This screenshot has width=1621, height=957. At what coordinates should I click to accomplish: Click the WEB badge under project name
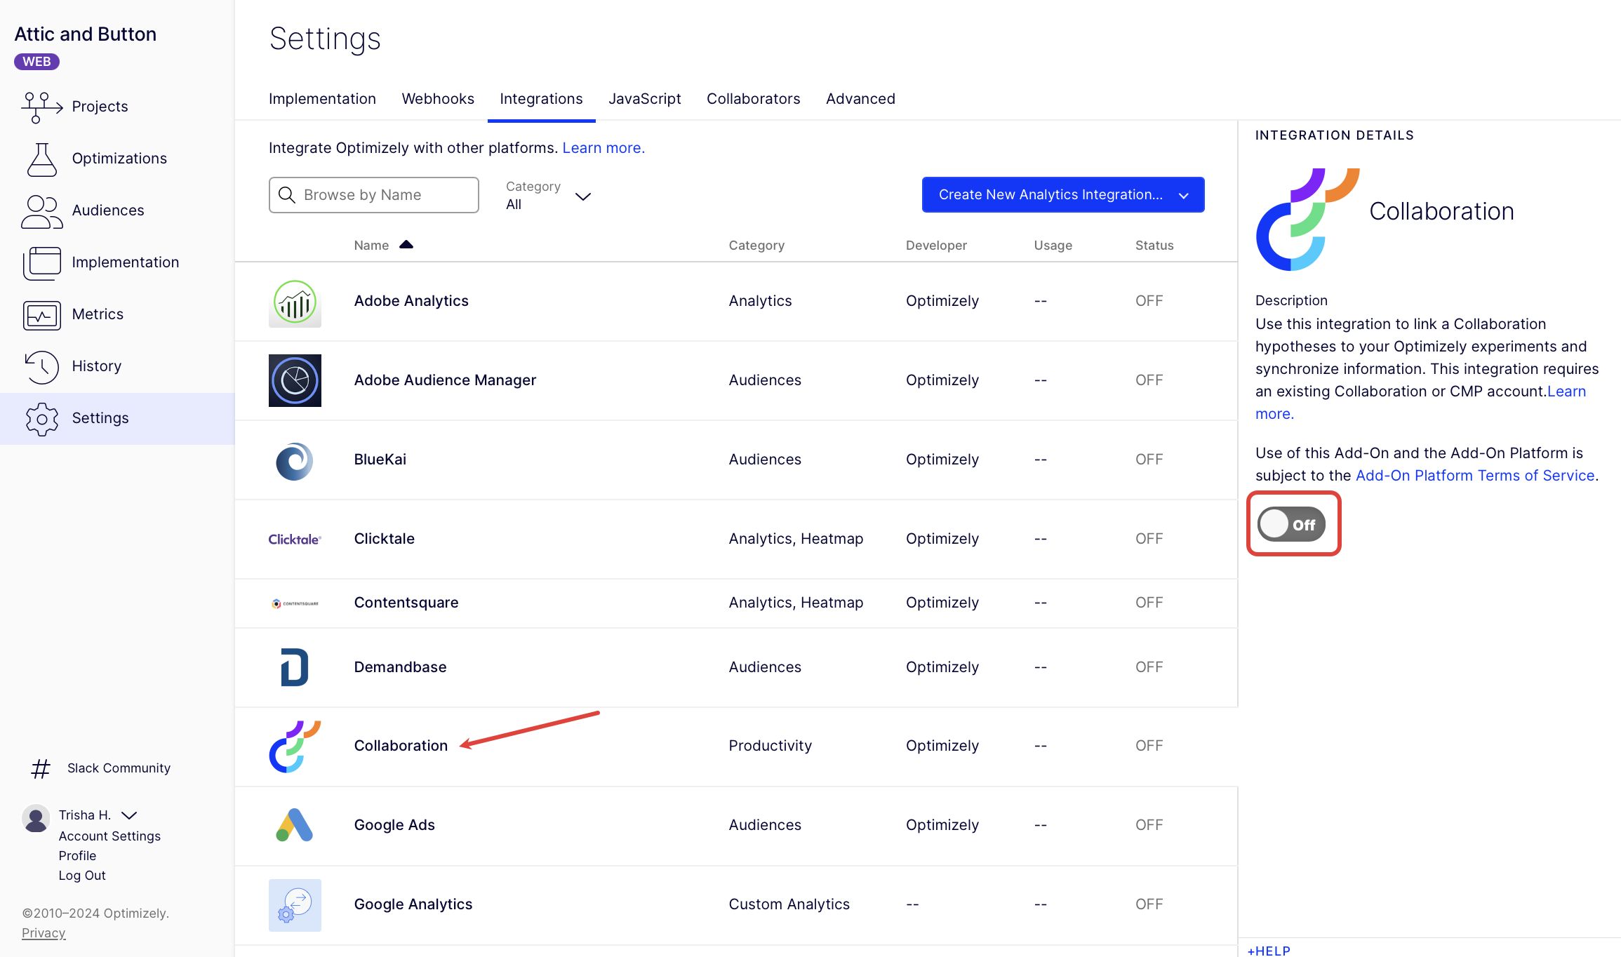(x=36, y=62)
